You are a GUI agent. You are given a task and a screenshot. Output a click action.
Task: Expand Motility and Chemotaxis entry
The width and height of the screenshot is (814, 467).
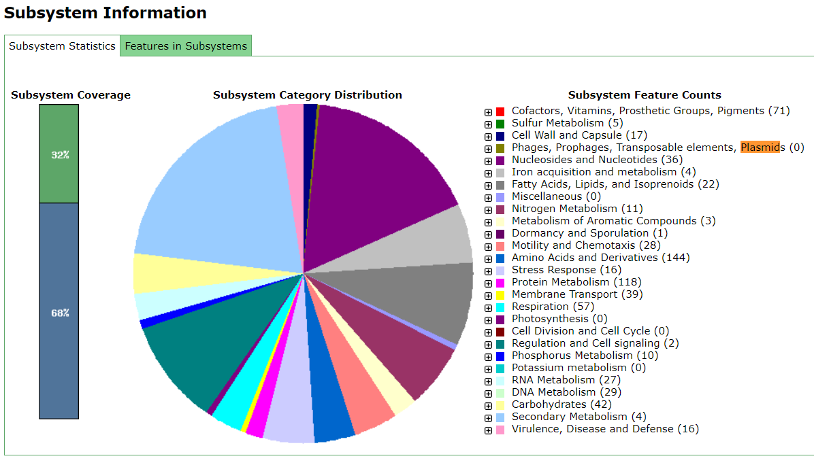pos(488,247)
